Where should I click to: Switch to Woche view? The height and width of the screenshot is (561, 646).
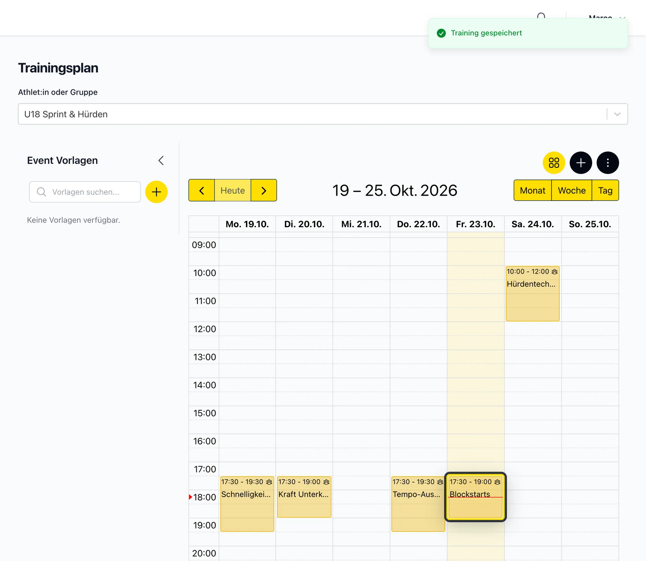click(x=572, y=191)
